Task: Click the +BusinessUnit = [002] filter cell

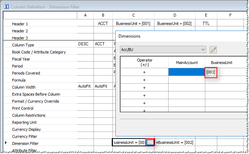Action: tap(174, 142)
